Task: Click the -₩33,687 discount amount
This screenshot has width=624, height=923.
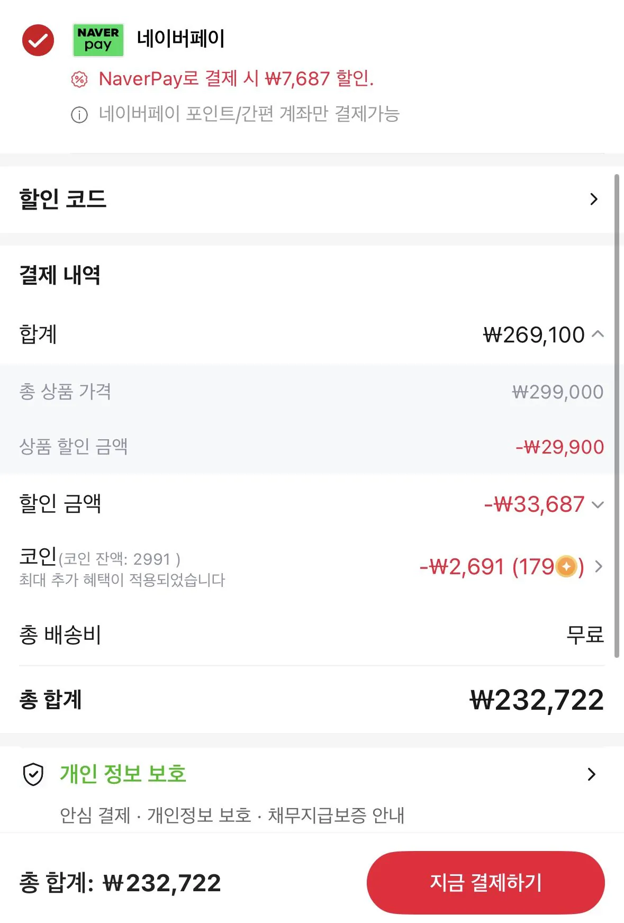Action: (x=534, y=504)
